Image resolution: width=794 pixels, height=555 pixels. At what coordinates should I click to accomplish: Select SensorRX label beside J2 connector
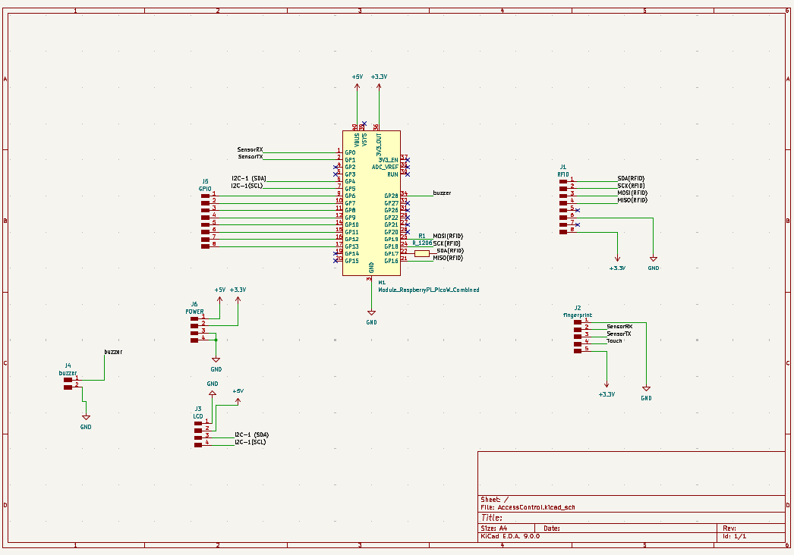[619, 327]
